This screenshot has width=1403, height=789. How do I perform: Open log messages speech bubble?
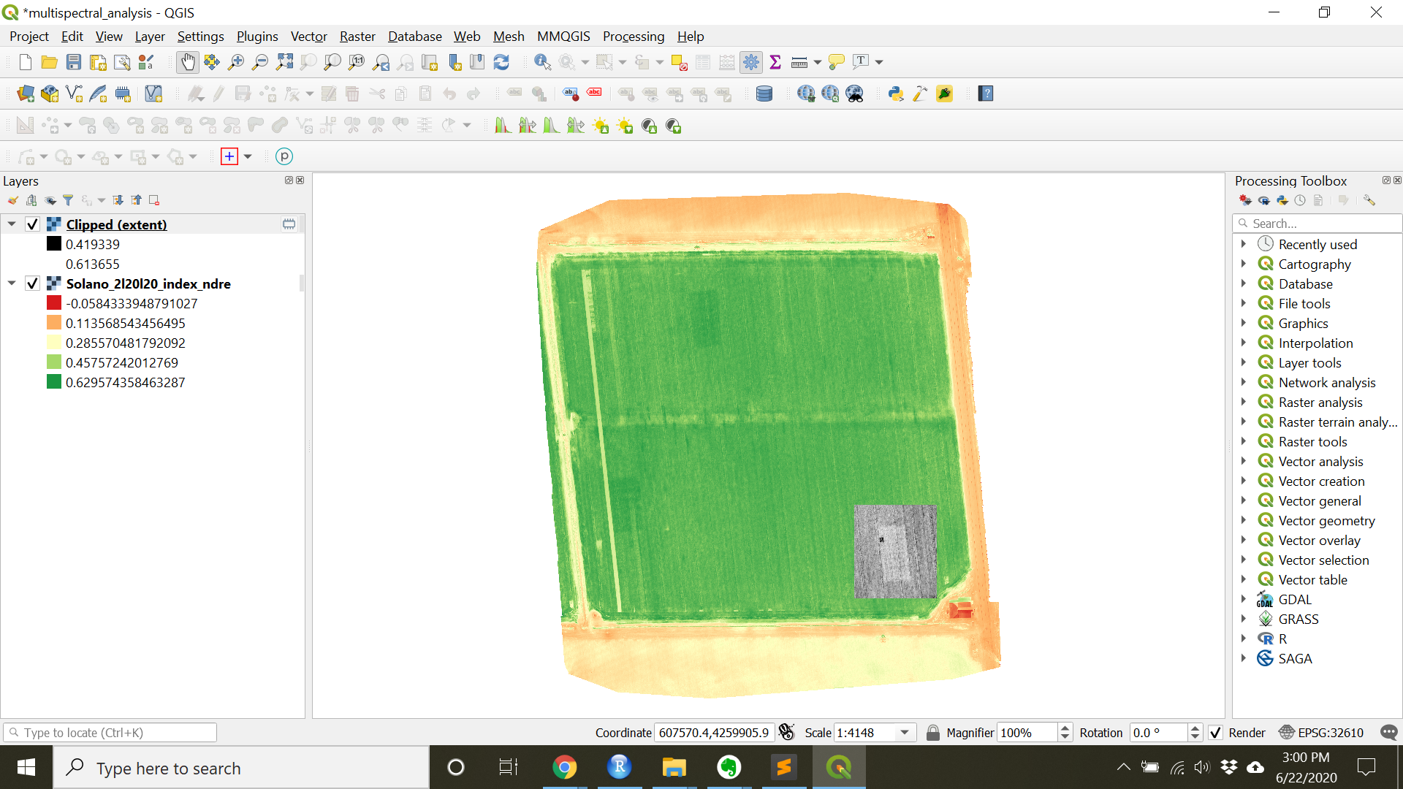1389,732
